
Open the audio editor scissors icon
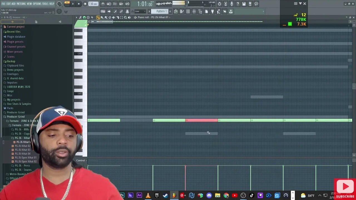coord(225,4)
